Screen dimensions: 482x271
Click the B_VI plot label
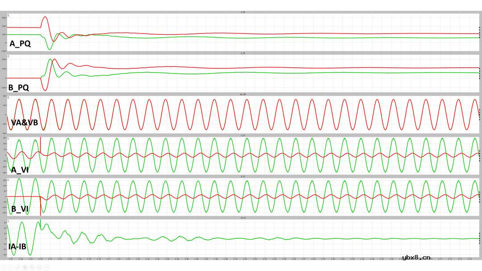click(20, 209)
